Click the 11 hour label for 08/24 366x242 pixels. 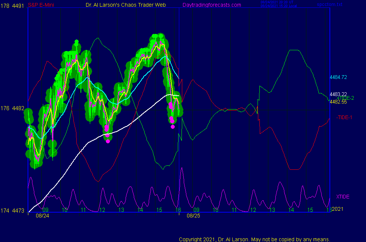83,210
